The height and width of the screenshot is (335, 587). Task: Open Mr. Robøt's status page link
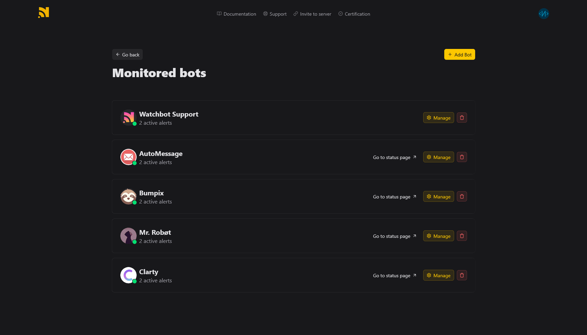tap(395, 236)
